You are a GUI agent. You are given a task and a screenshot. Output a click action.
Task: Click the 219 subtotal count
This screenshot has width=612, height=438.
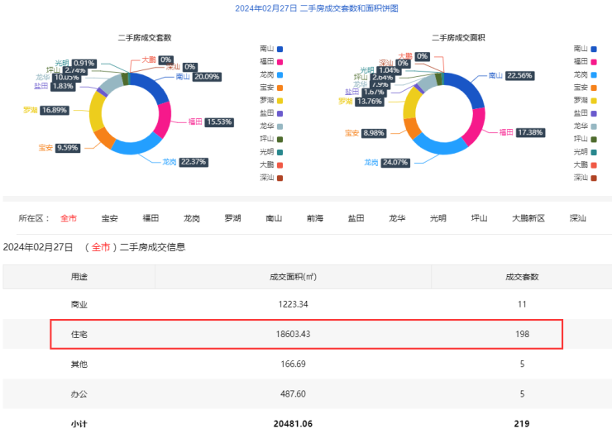[x=522, y=424]
